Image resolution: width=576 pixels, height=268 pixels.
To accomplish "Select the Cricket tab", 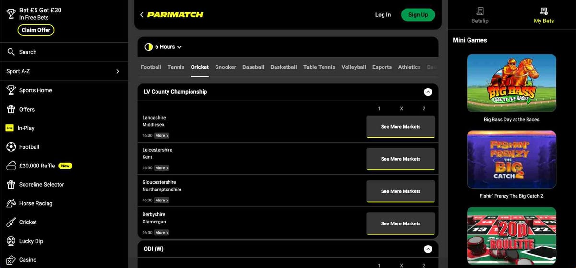I will (x=200, y=67).
